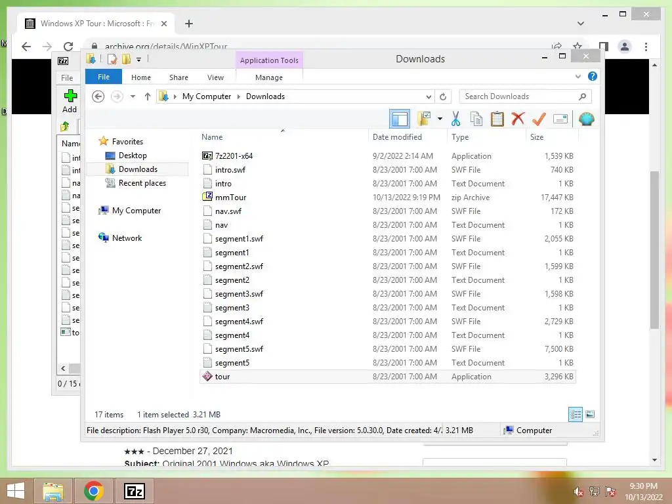The image size is (672, 504).
Task: Open dropdown arrow after My Computer breadcrumb
Action: tap(239, 96)
